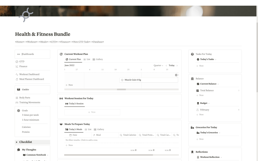Screen dimensions: 258x161
Task: Switch to List view in Workout Plan
Action: (x=87, y=59)
